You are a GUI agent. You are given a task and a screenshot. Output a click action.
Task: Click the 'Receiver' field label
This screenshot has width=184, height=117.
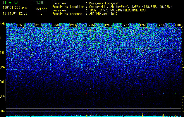59,10
